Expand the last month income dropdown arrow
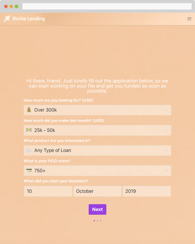 166,130
